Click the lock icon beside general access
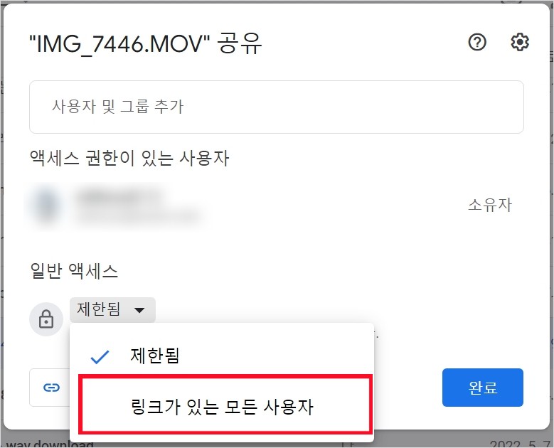 (x=46, y=319)
